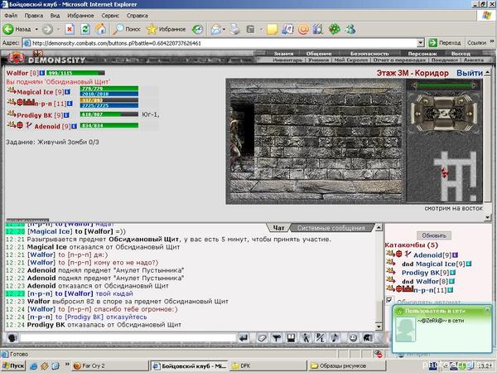Send chat message with the return arrow icon
The height and width of the screenshot is (373, 497).
pyautogui.click(x=244, y=338)
